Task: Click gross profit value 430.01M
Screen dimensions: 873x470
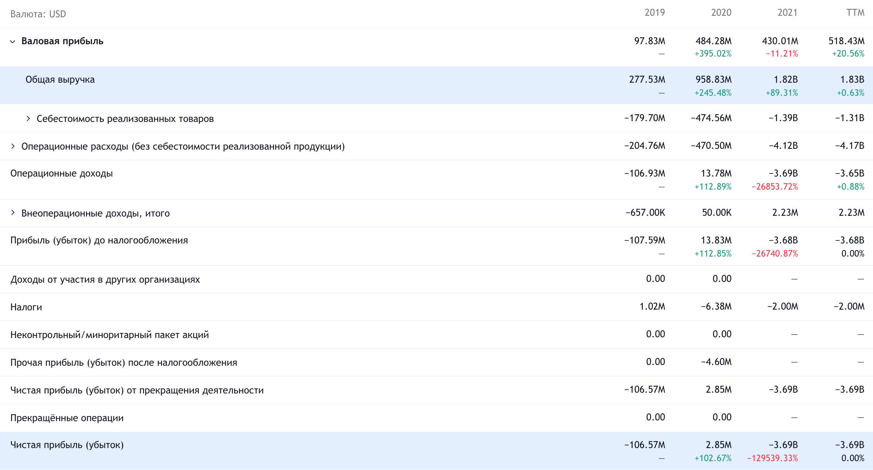Action: point(780,41)
